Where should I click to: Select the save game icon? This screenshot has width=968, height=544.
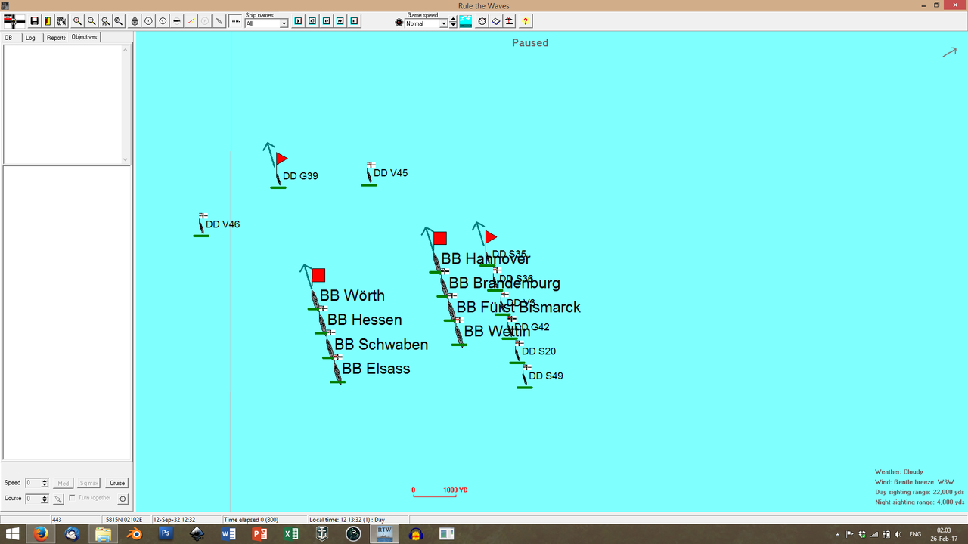(x=34, y=21)
